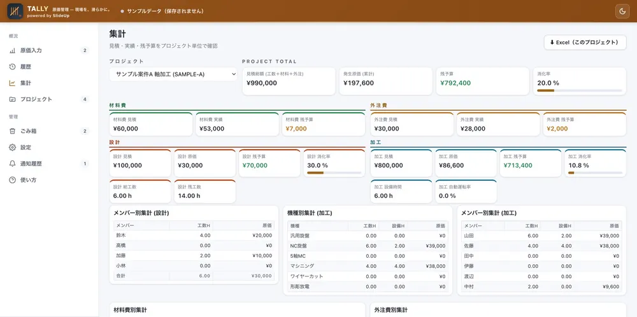Viewport: 637px width, 317px height.
Task: Click the 設計 消化率 30.0 % progress bar
Action: [x=334, y=173]
